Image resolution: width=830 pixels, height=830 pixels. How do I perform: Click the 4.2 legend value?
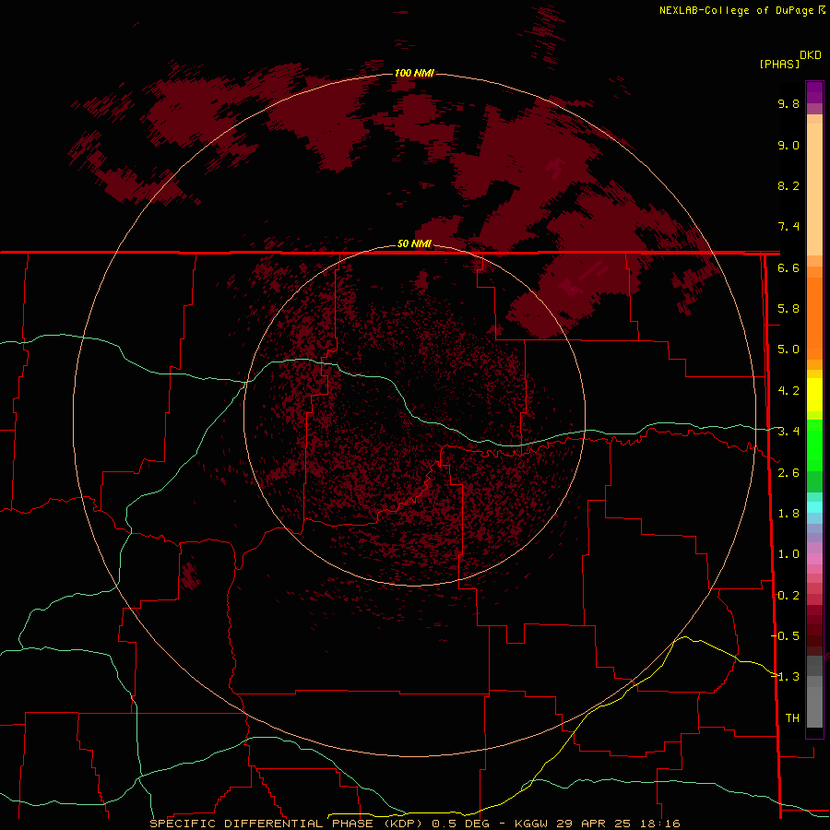coord(788,391)
